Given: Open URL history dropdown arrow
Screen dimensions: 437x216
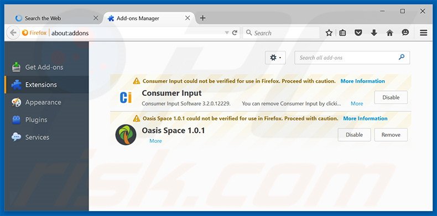Looking at the screenshot, I should [227, 33].
